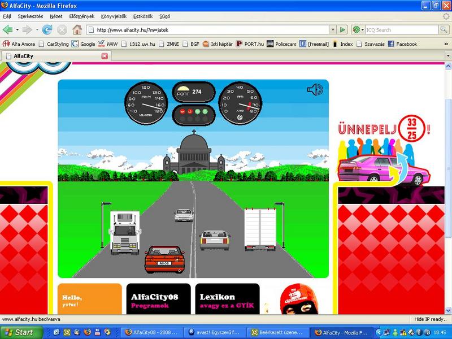The width and height of the screenshot is (452, 339).
Task: Open the ZMNE bookmark
Action: point(169,44)
